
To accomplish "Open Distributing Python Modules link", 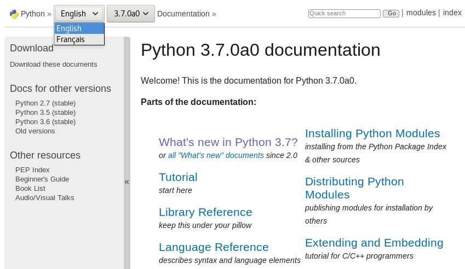I will pyautogui.click(x=354, y=188).
